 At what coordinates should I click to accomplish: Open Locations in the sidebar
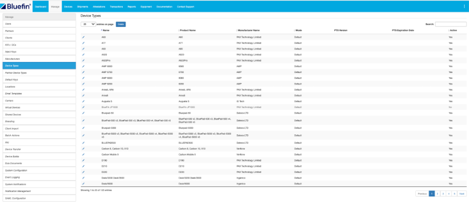pyautogui.click(x=39, y=86)
